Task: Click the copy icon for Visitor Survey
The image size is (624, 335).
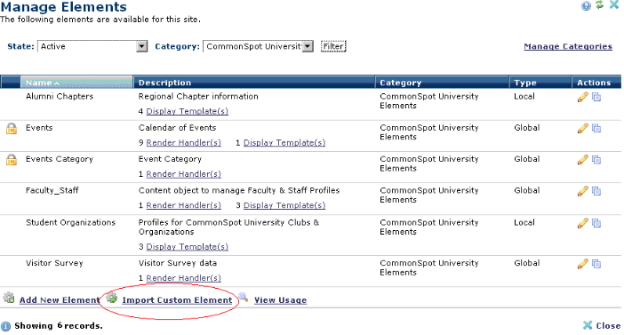Action: tap(596, 264)
